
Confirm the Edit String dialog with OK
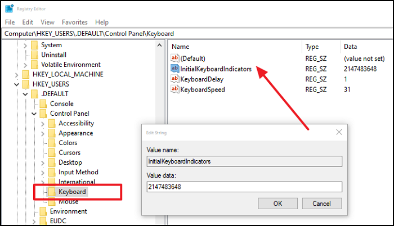(277, 204)
